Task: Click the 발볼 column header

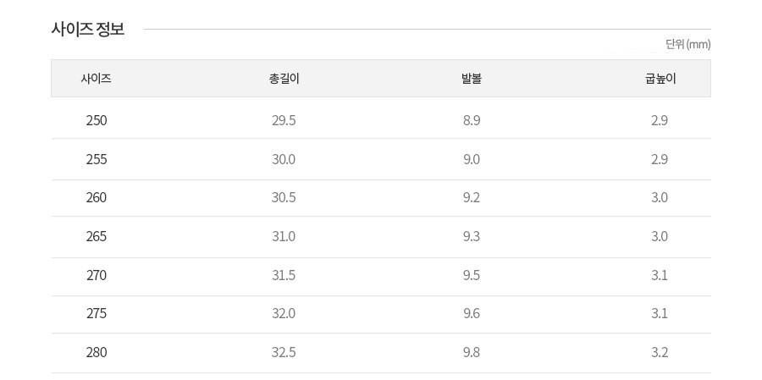Action: pyautogui.click(x=472, y=79)
